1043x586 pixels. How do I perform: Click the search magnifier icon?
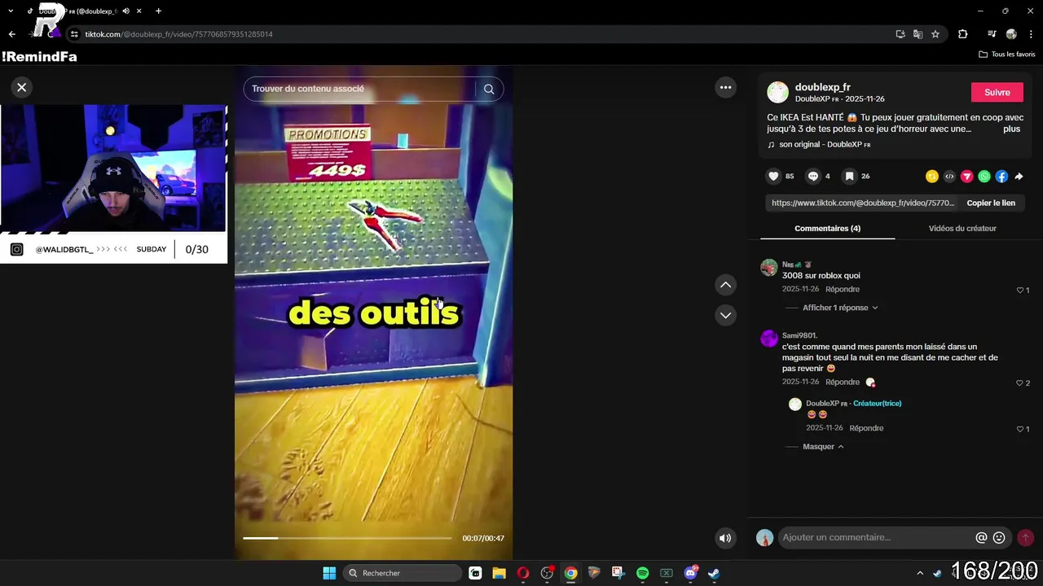click(x=489, y=89)
